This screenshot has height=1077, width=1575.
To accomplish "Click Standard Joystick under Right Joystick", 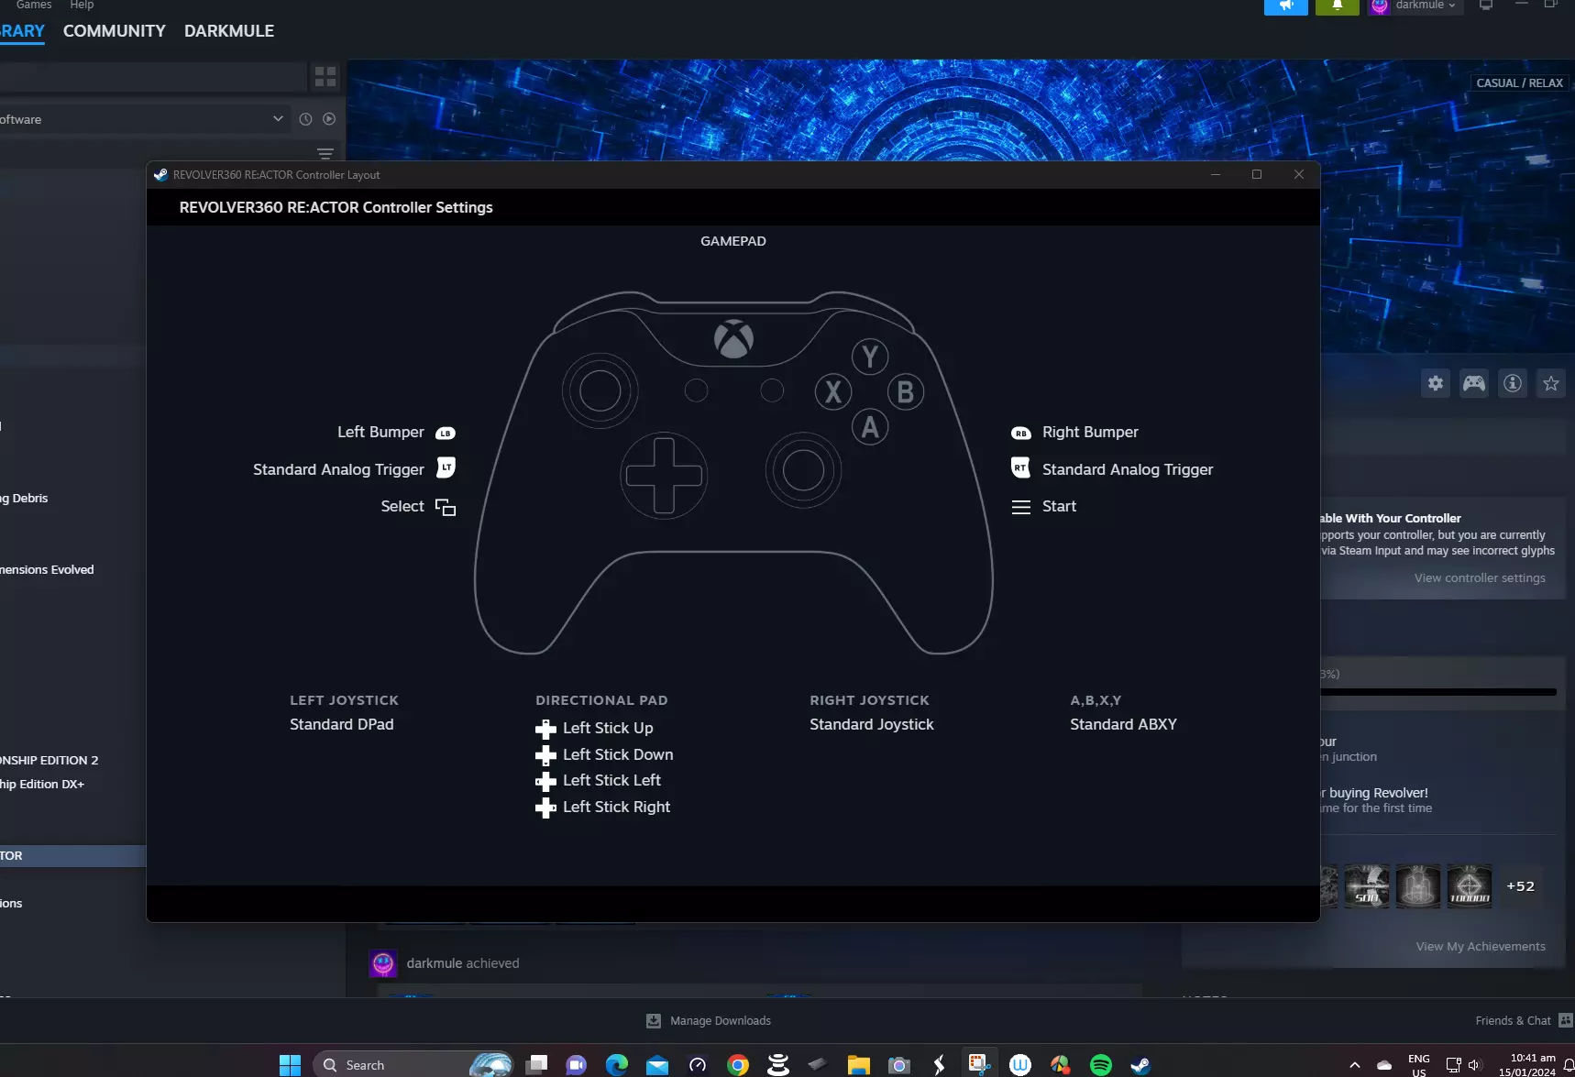I will (x=872, y=724).
